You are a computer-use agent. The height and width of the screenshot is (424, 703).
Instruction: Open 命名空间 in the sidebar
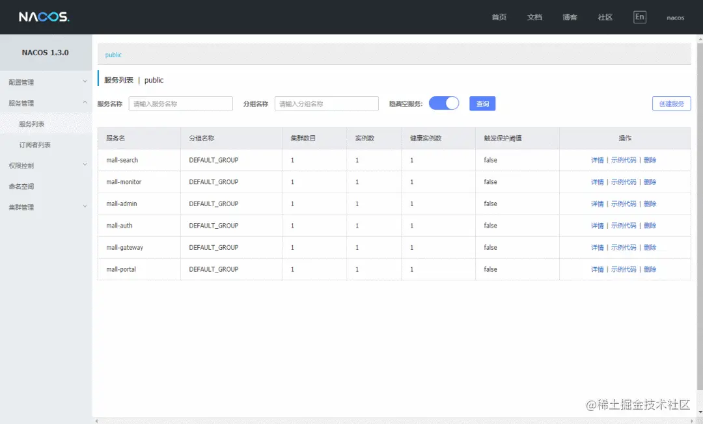[x=21, y=186]
